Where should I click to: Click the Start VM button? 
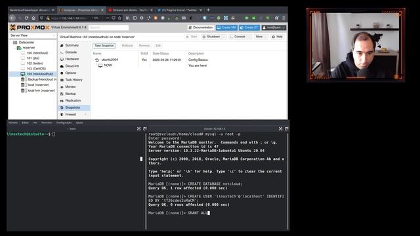point(192,37)
